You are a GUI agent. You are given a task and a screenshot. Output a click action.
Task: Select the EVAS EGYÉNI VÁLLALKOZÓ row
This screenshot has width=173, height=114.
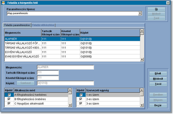coord(72,56)
